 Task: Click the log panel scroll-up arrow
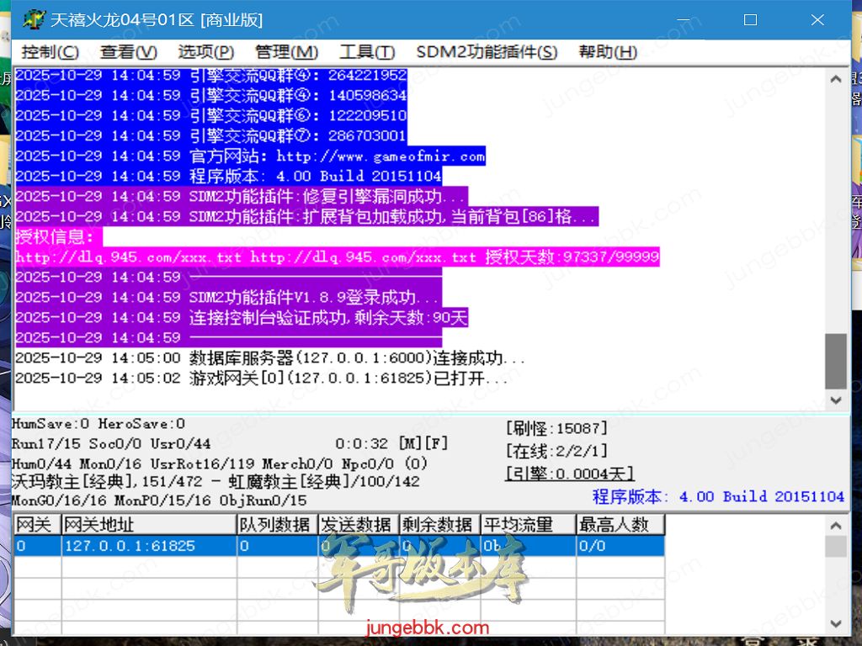point(836,80)
